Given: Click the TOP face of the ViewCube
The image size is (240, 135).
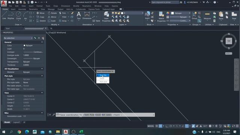Looking at the screenshot, I should [229, 41].
